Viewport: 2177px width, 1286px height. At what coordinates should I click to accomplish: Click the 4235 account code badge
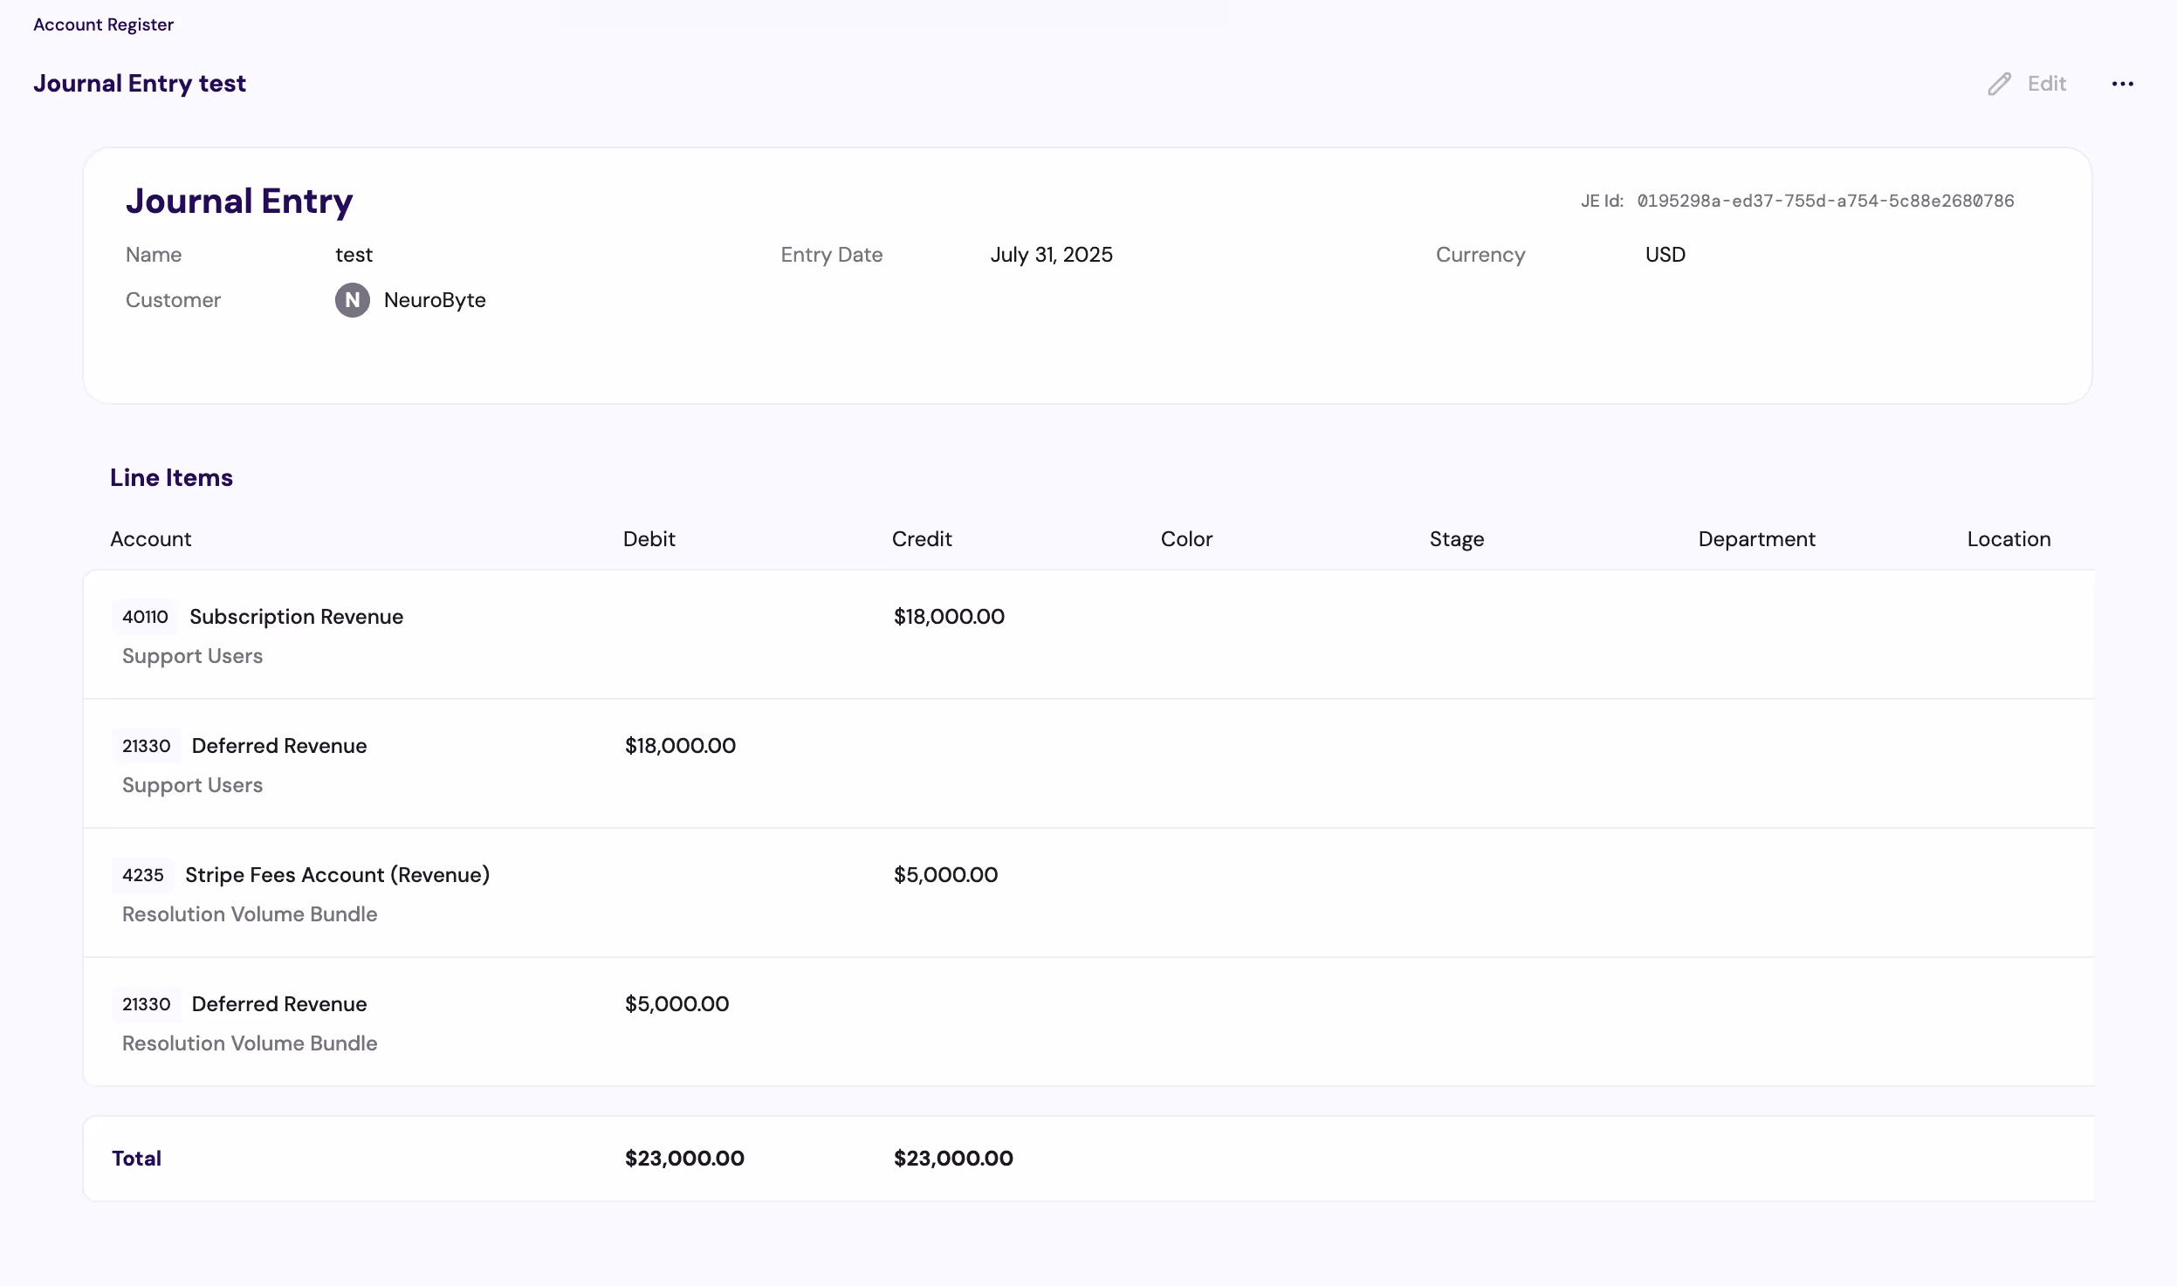pos(142,875)
